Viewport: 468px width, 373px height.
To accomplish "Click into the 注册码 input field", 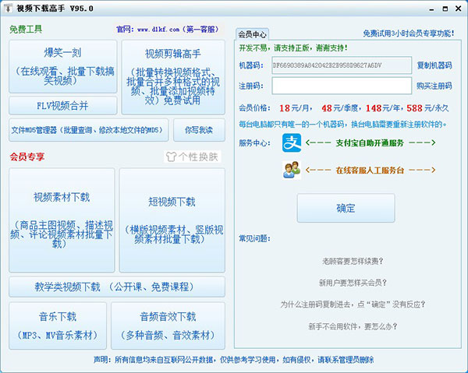I will coord(342,86).
